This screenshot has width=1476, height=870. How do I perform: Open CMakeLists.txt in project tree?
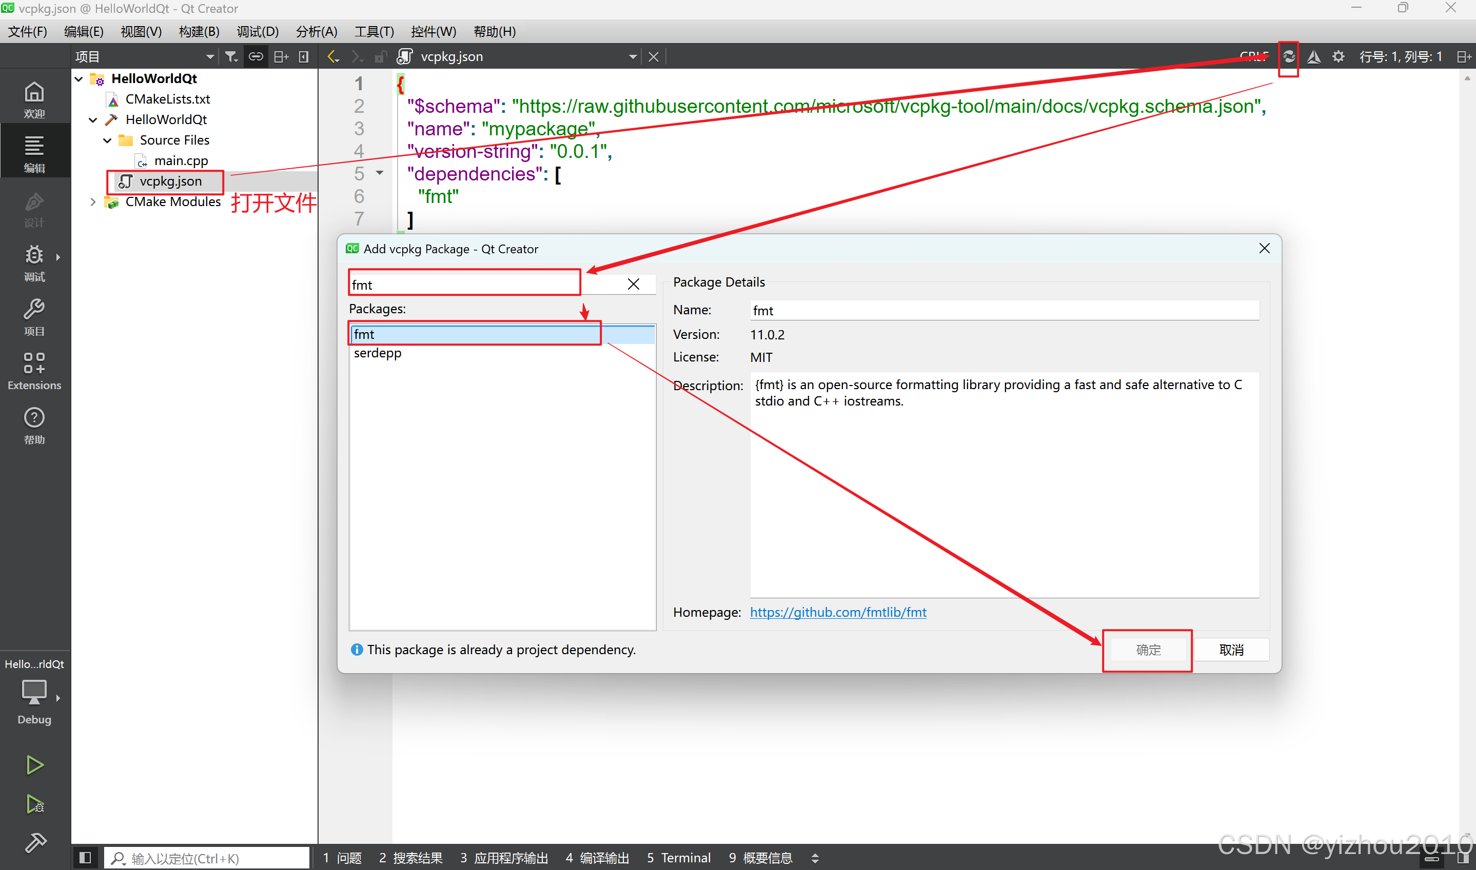pos(167,99)
